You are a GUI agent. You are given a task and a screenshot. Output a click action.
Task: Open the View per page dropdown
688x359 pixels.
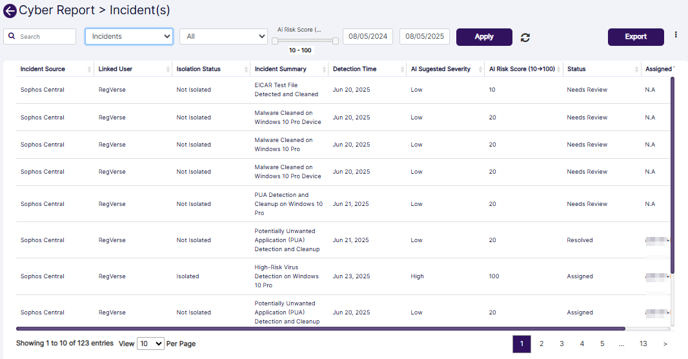pyautogui.click(x=150, y=344)
